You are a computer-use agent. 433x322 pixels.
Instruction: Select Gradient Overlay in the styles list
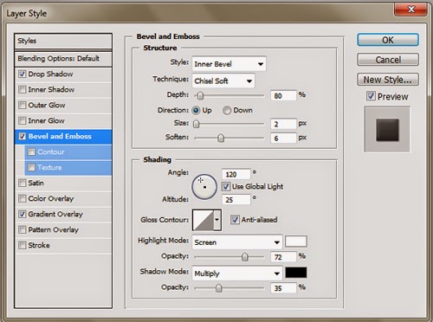click(x=63, y=214)
